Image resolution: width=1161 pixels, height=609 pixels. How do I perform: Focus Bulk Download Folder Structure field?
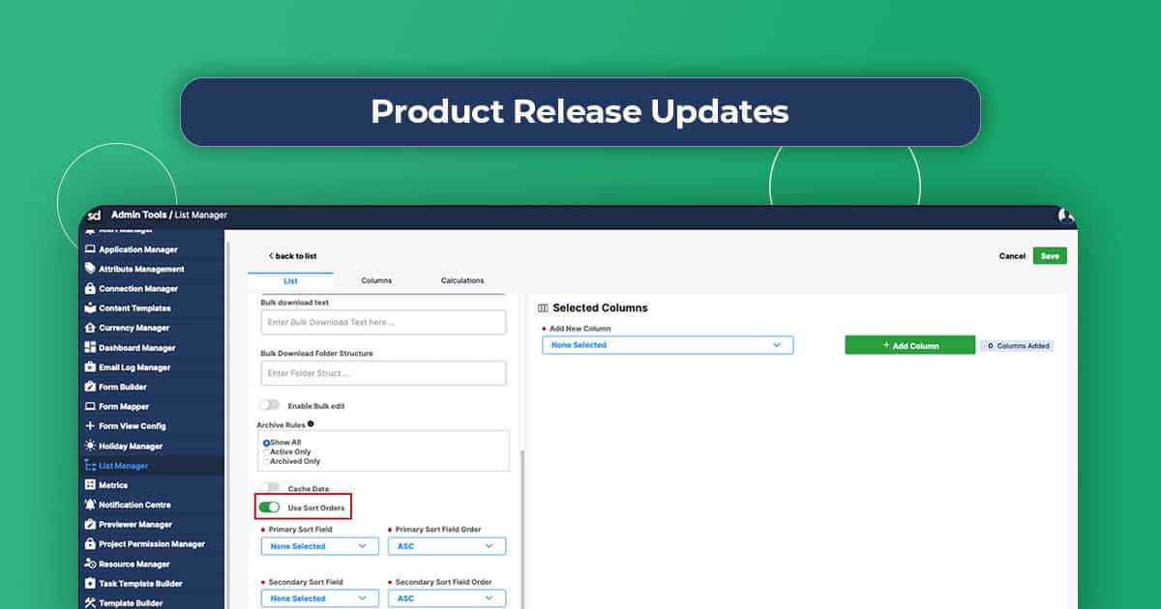[x=383, y=373]
